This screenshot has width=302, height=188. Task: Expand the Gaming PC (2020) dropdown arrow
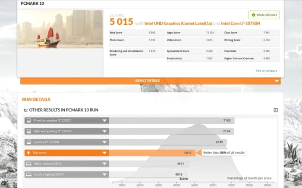[x=104, y=142]
